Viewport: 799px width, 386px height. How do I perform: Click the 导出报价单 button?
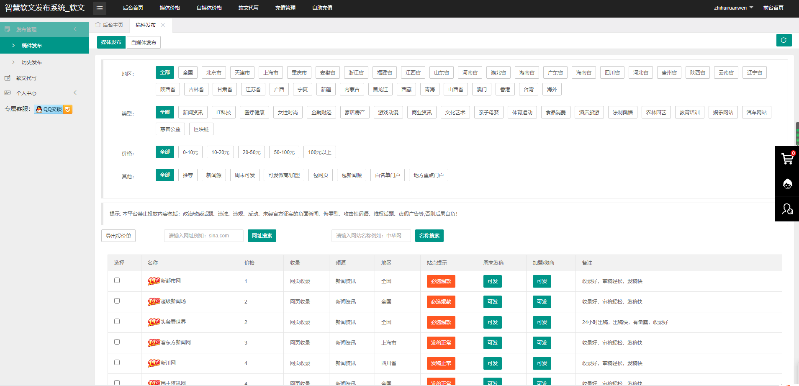point(118,236)
